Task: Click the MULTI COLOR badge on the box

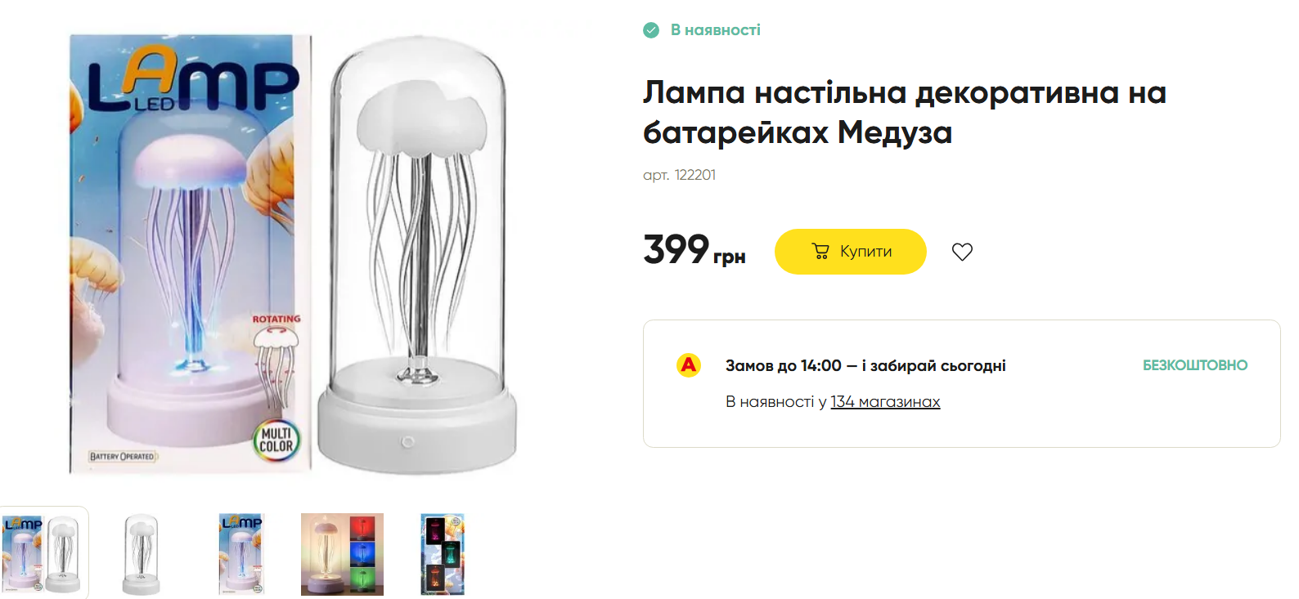Action: 276,440
